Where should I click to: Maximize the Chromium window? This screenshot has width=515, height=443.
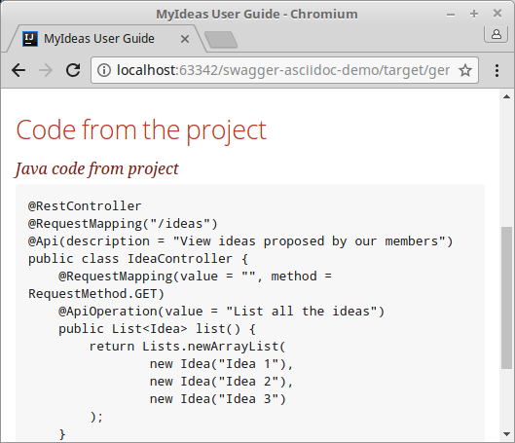coord(474,14)
